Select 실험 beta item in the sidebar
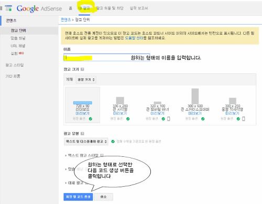 click(x=17, y=53)
